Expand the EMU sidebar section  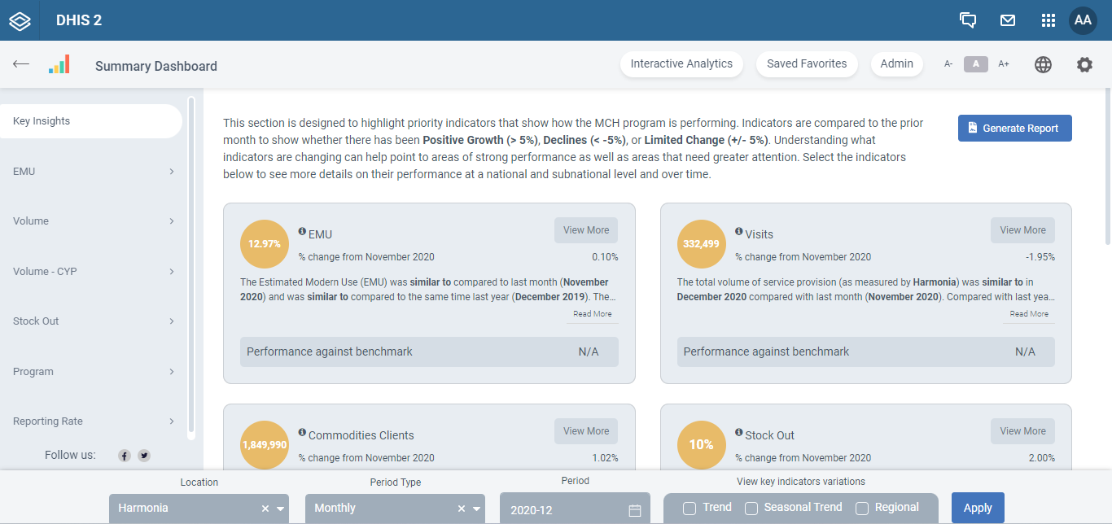point(92,171)
